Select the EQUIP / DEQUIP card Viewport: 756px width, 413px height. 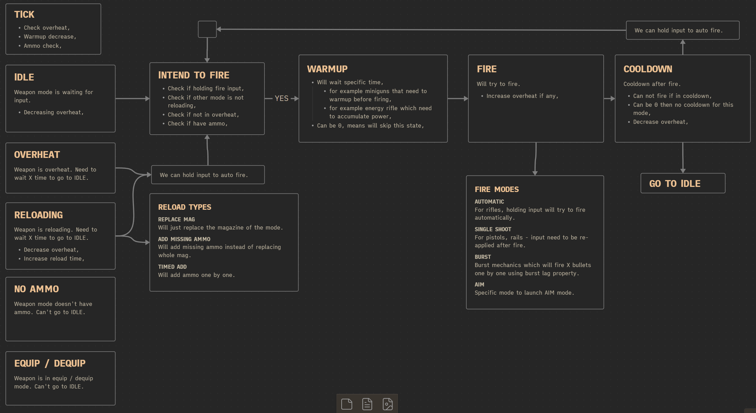[x=60, y=378]
